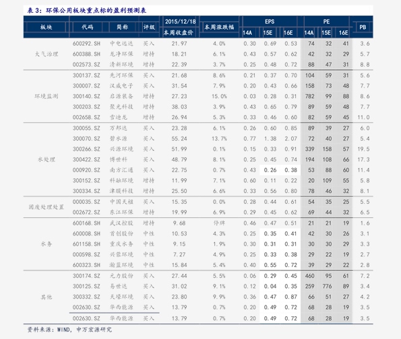Click the 停牌 cell for 武汉控股
401x339 pixels.
pos(219,223)
